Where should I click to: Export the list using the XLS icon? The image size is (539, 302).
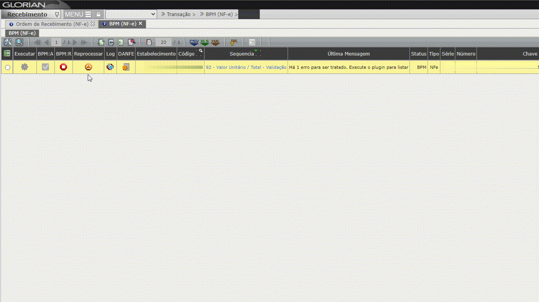coord(204,42)
